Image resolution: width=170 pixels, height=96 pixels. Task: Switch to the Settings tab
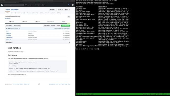(59, 13)
